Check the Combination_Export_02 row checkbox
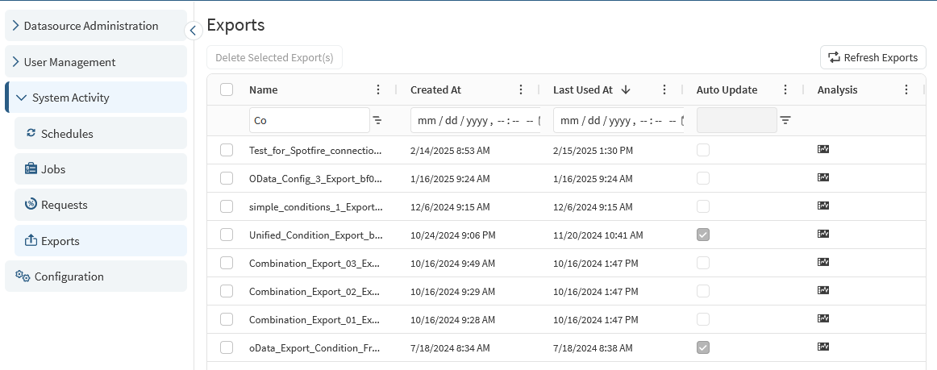This screenshot has width=937, height=370. [227, 291]
